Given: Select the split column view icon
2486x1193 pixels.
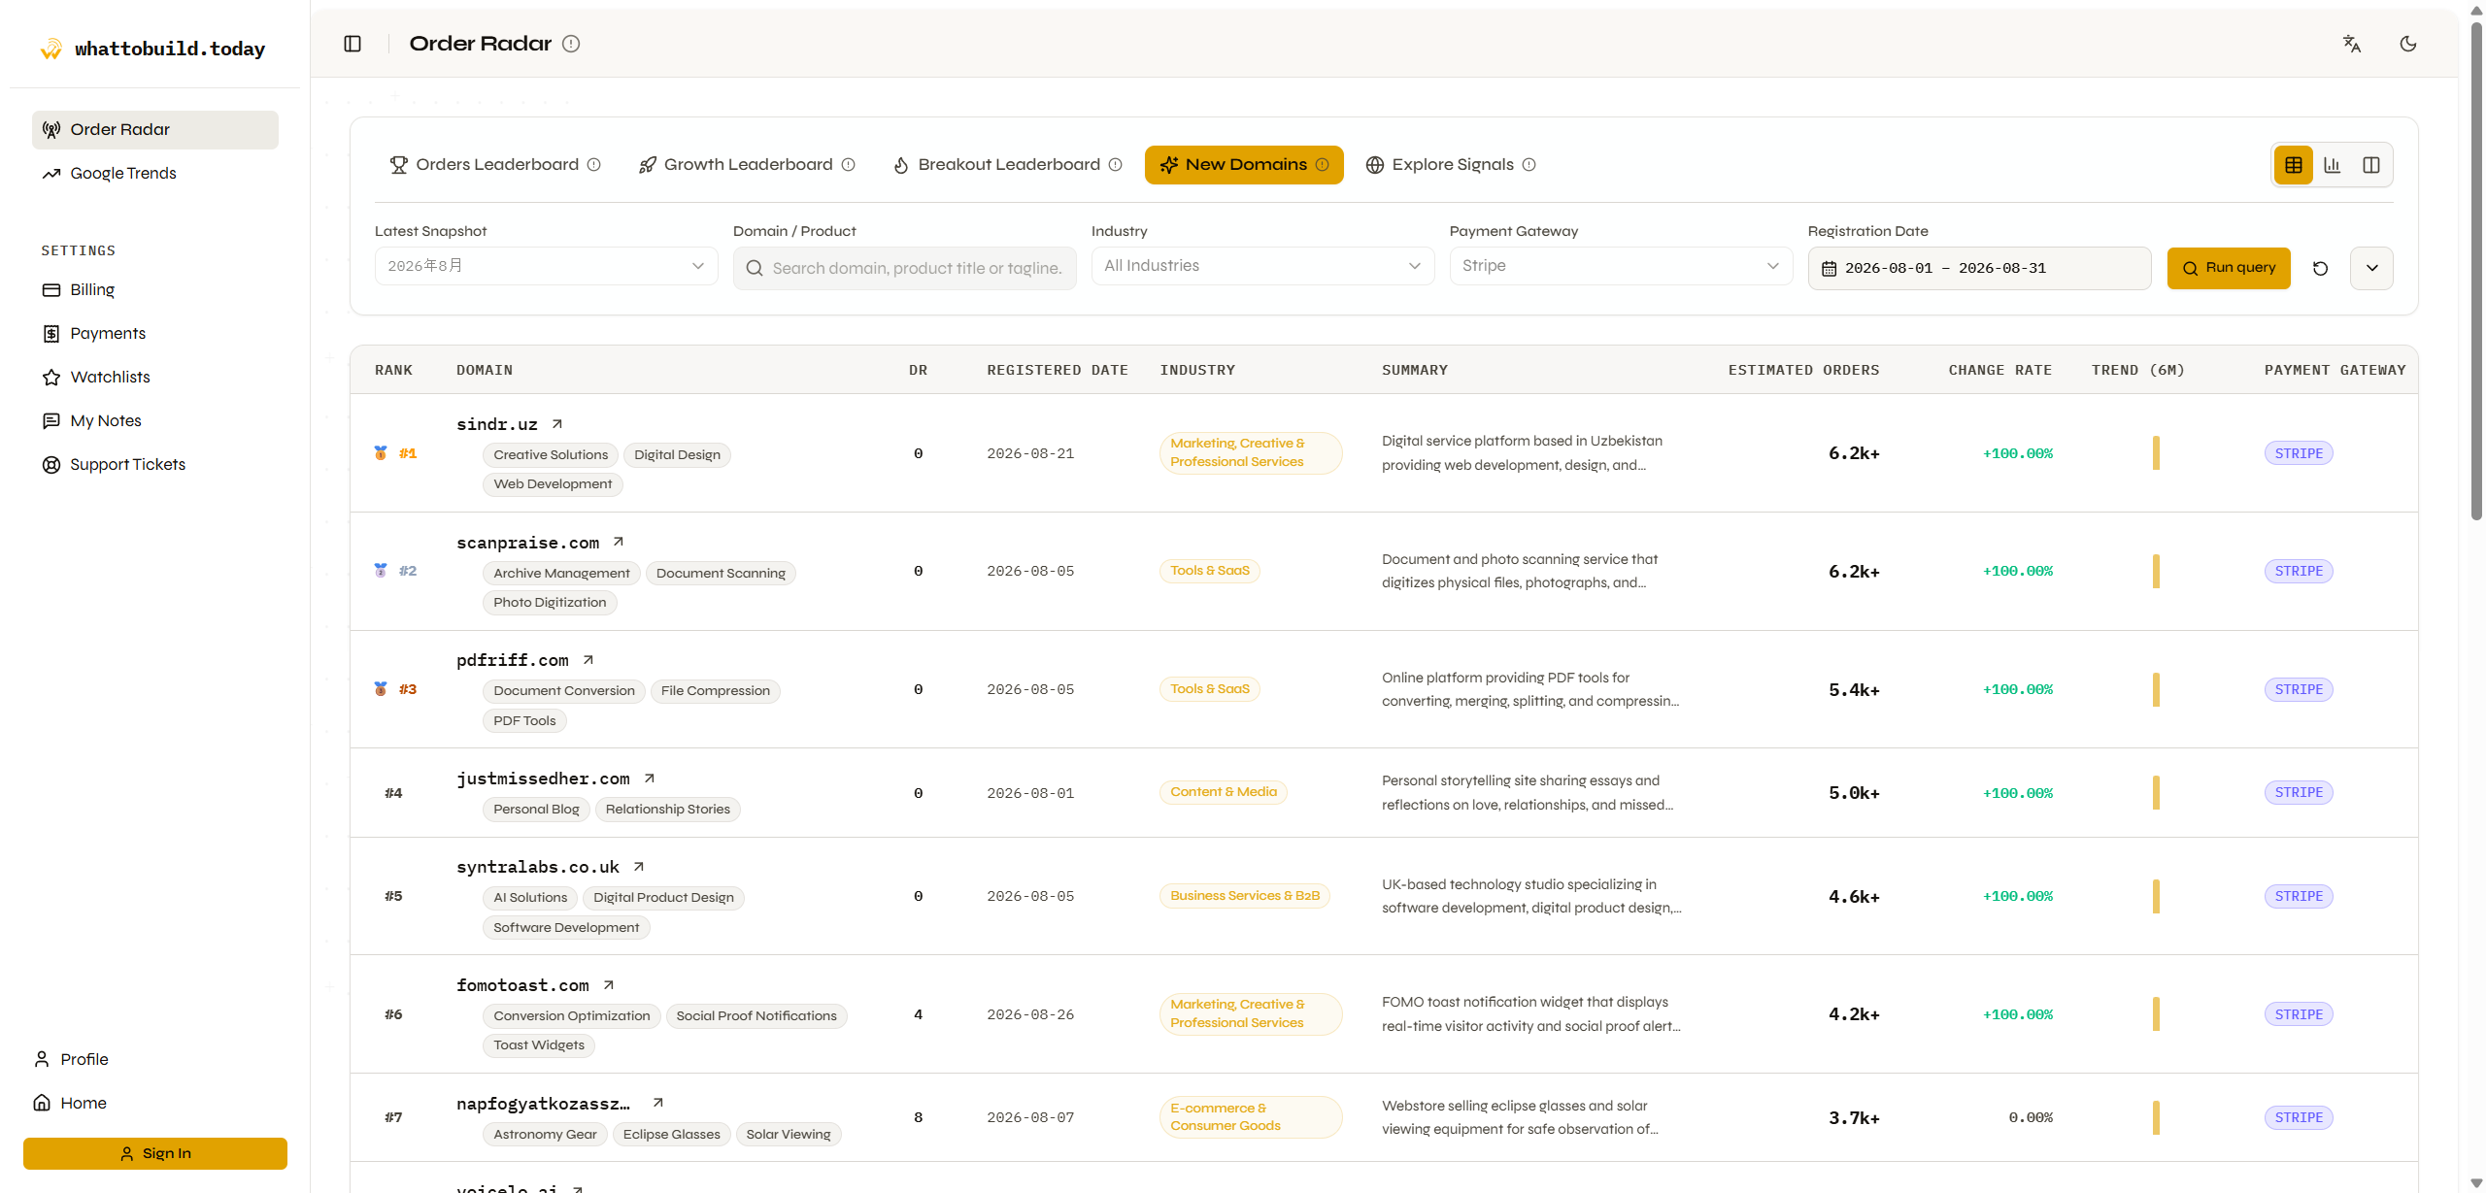Looking at the screenshot, I should (2371, 165).
